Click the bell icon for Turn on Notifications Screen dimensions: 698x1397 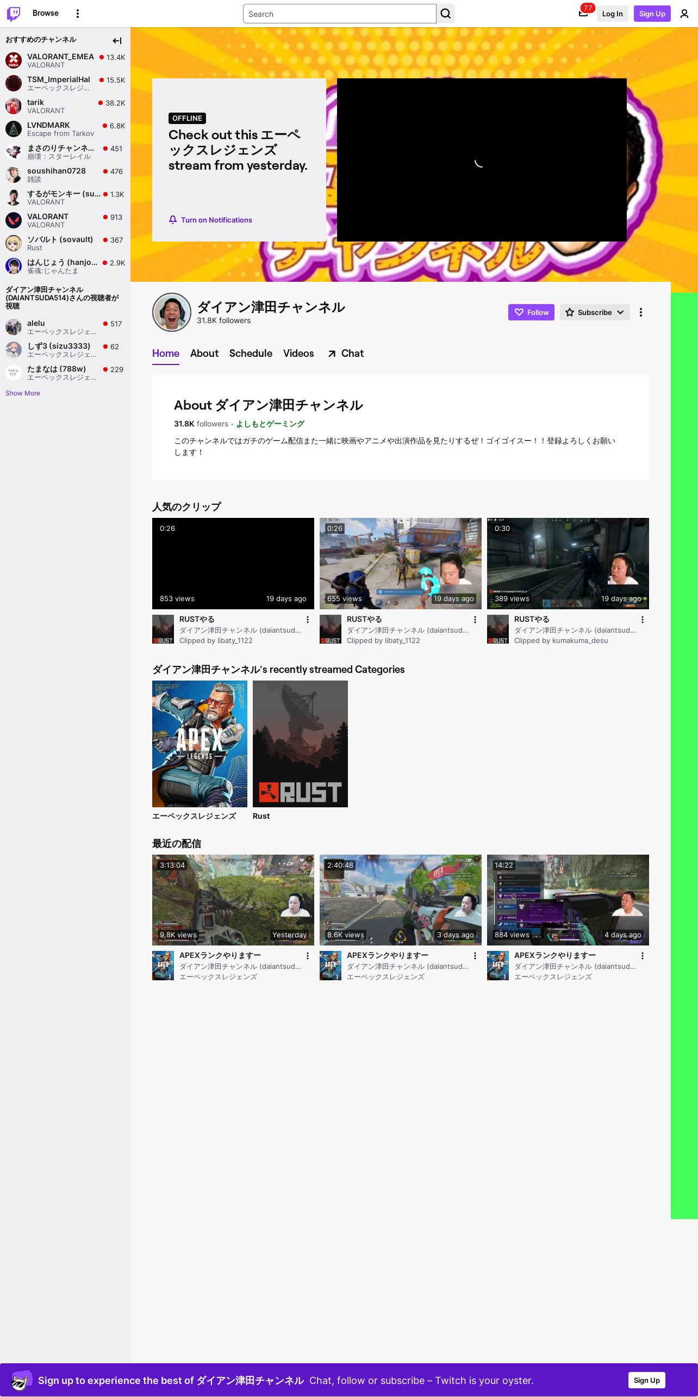pos(173,220)
